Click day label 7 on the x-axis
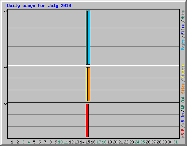187x146 pixels. point(45,142)
